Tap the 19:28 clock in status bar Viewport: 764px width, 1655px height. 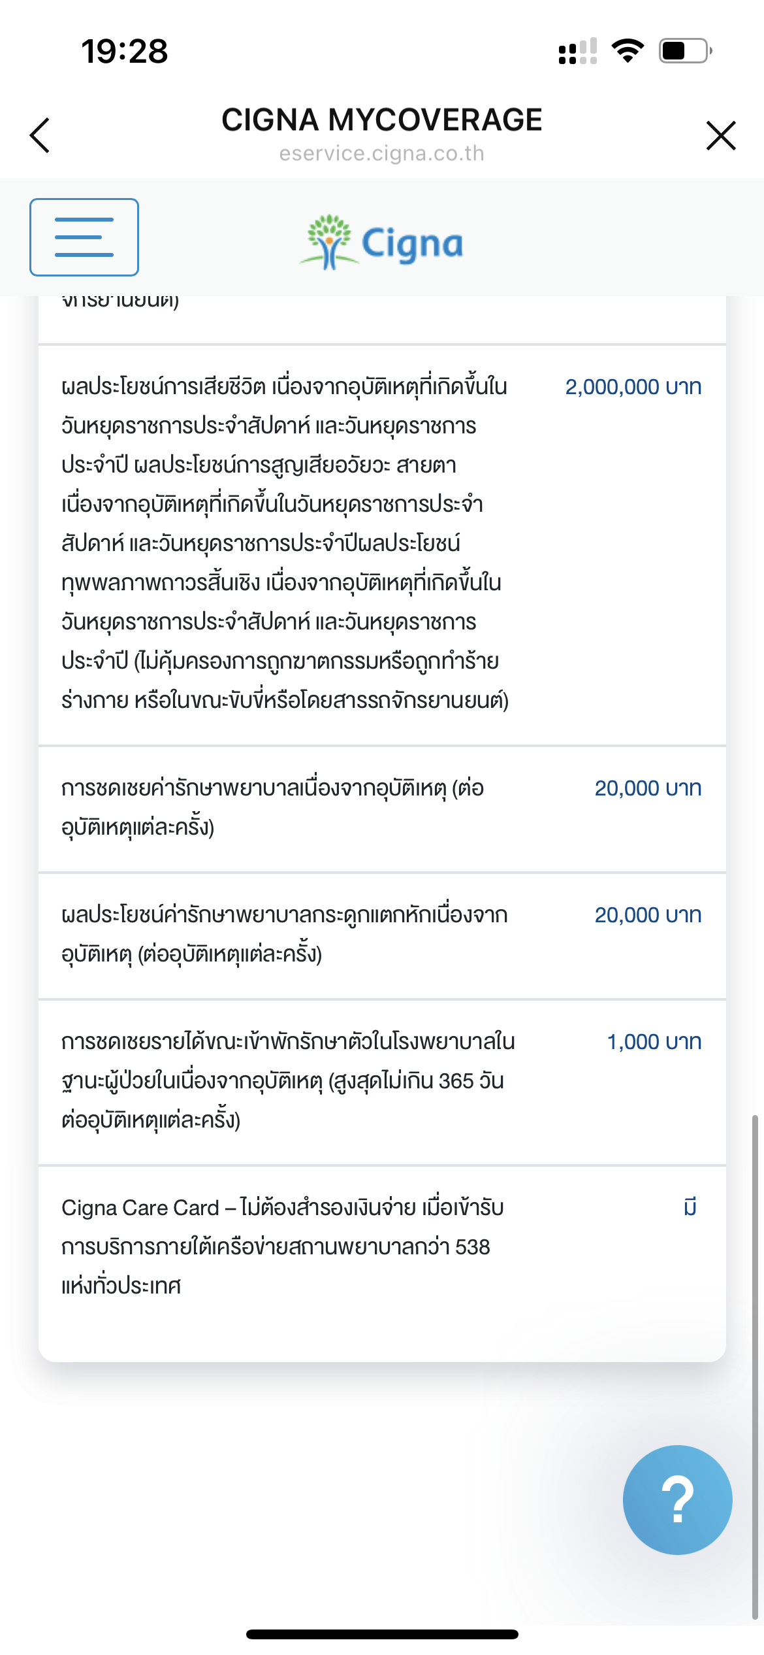coord(124,51)
